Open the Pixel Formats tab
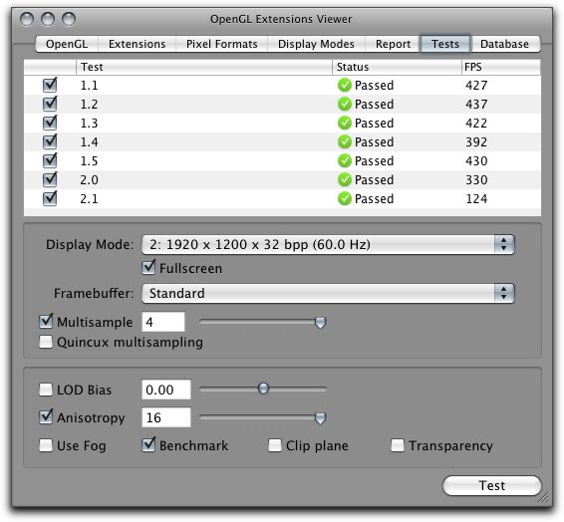The width and height of the screenshot is (564, 522). click(222, 44)
